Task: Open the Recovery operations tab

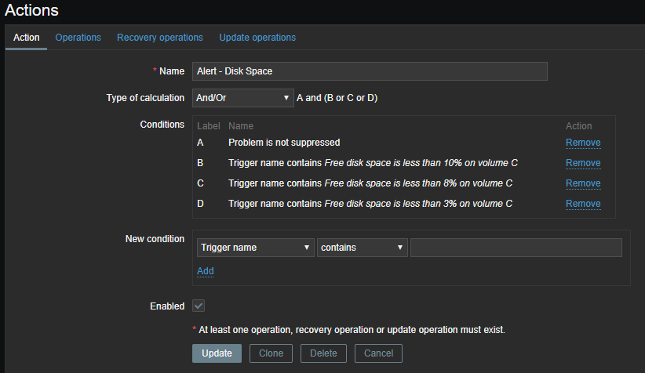Action: (159, 38)
